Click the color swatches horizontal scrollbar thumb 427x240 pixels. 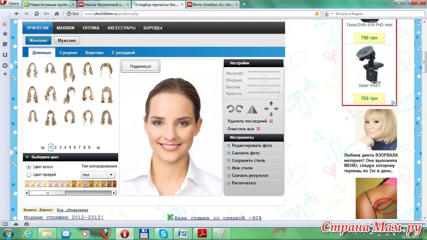[47, 193]
